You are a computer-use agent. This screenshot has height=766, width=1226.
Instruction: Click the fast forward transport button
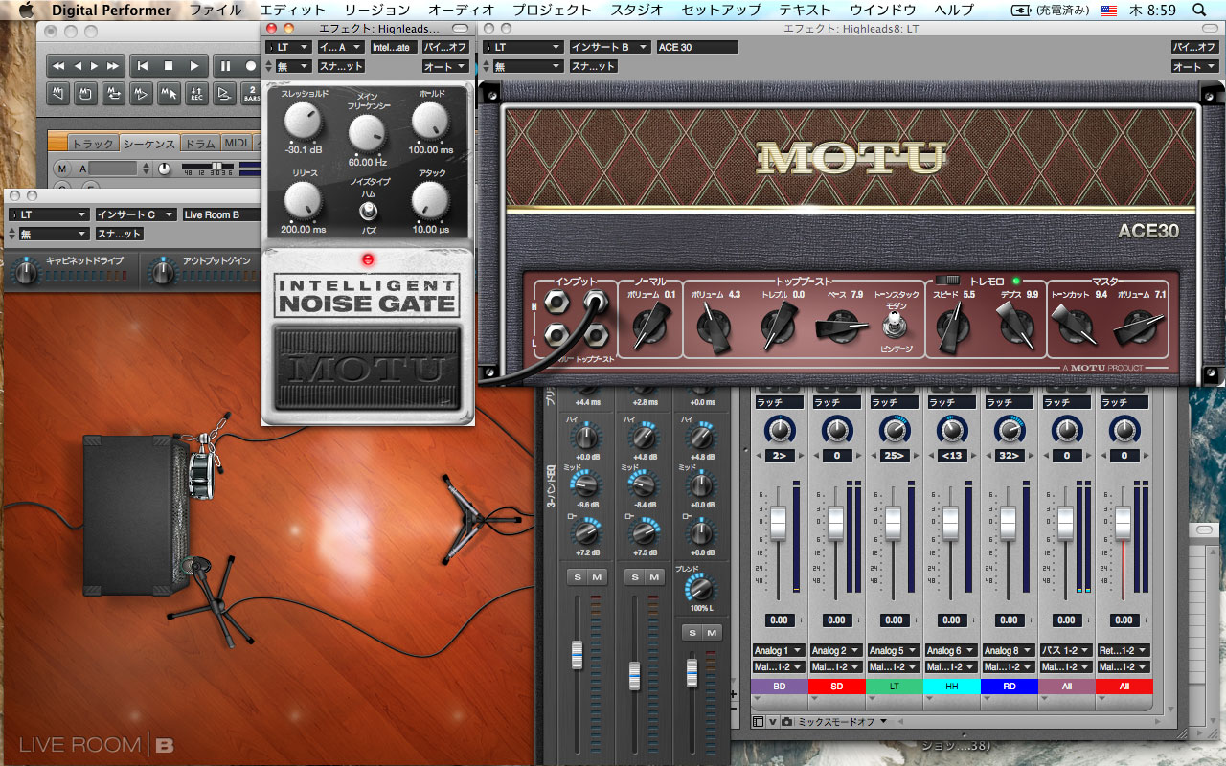click(x=113, y=66)
